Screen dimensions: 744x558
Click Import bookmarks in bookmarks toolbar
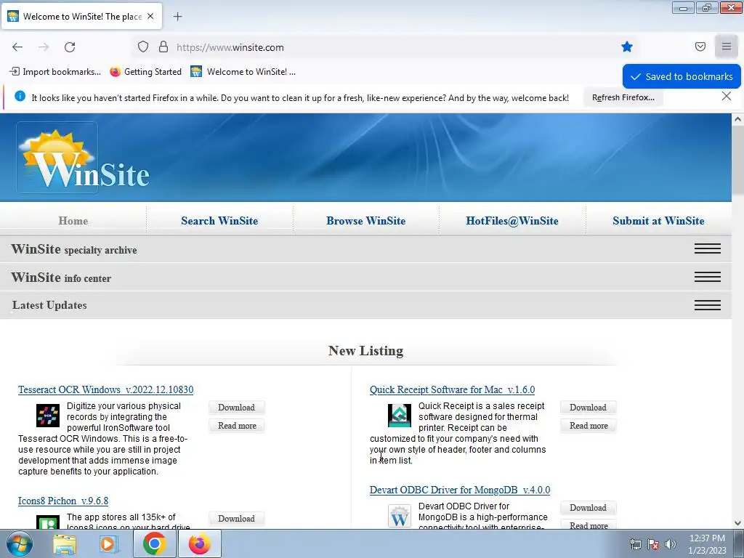tap(55, 72)
